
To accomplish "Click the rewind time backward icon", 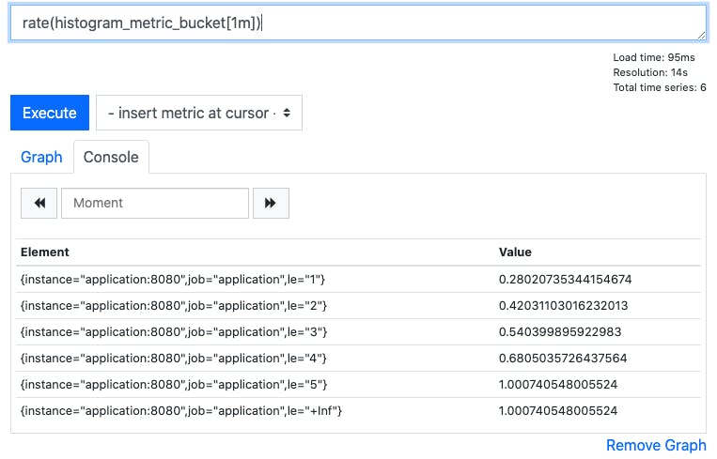I will 39,203.
